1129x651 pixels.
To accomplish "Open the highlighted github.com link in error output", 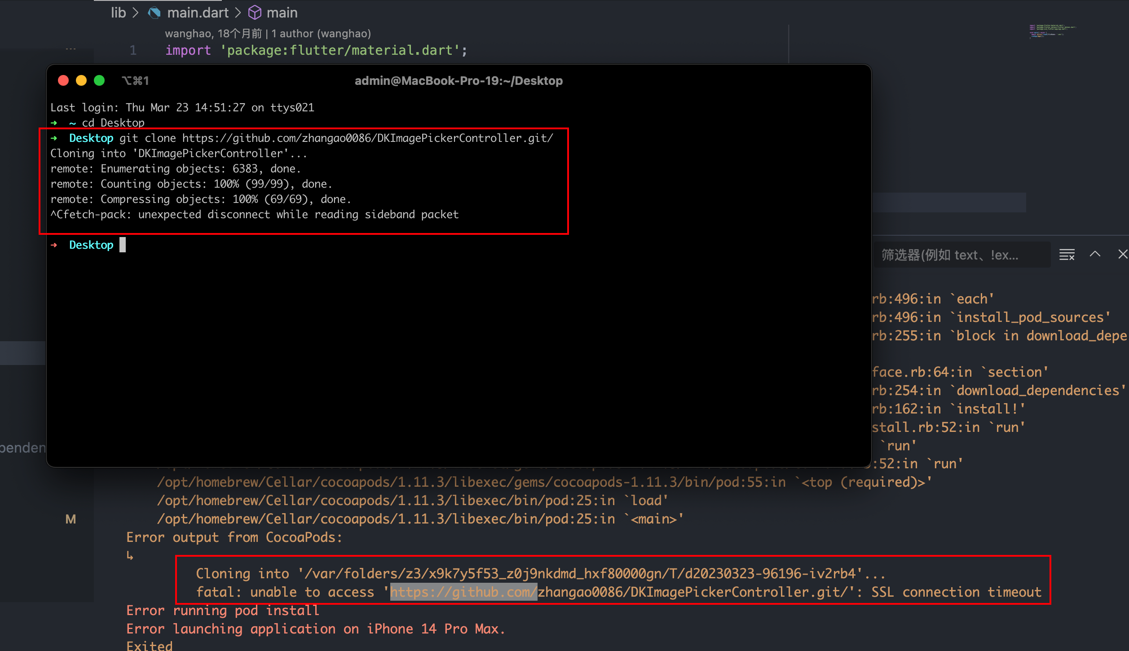I will [x=463, y=592].
